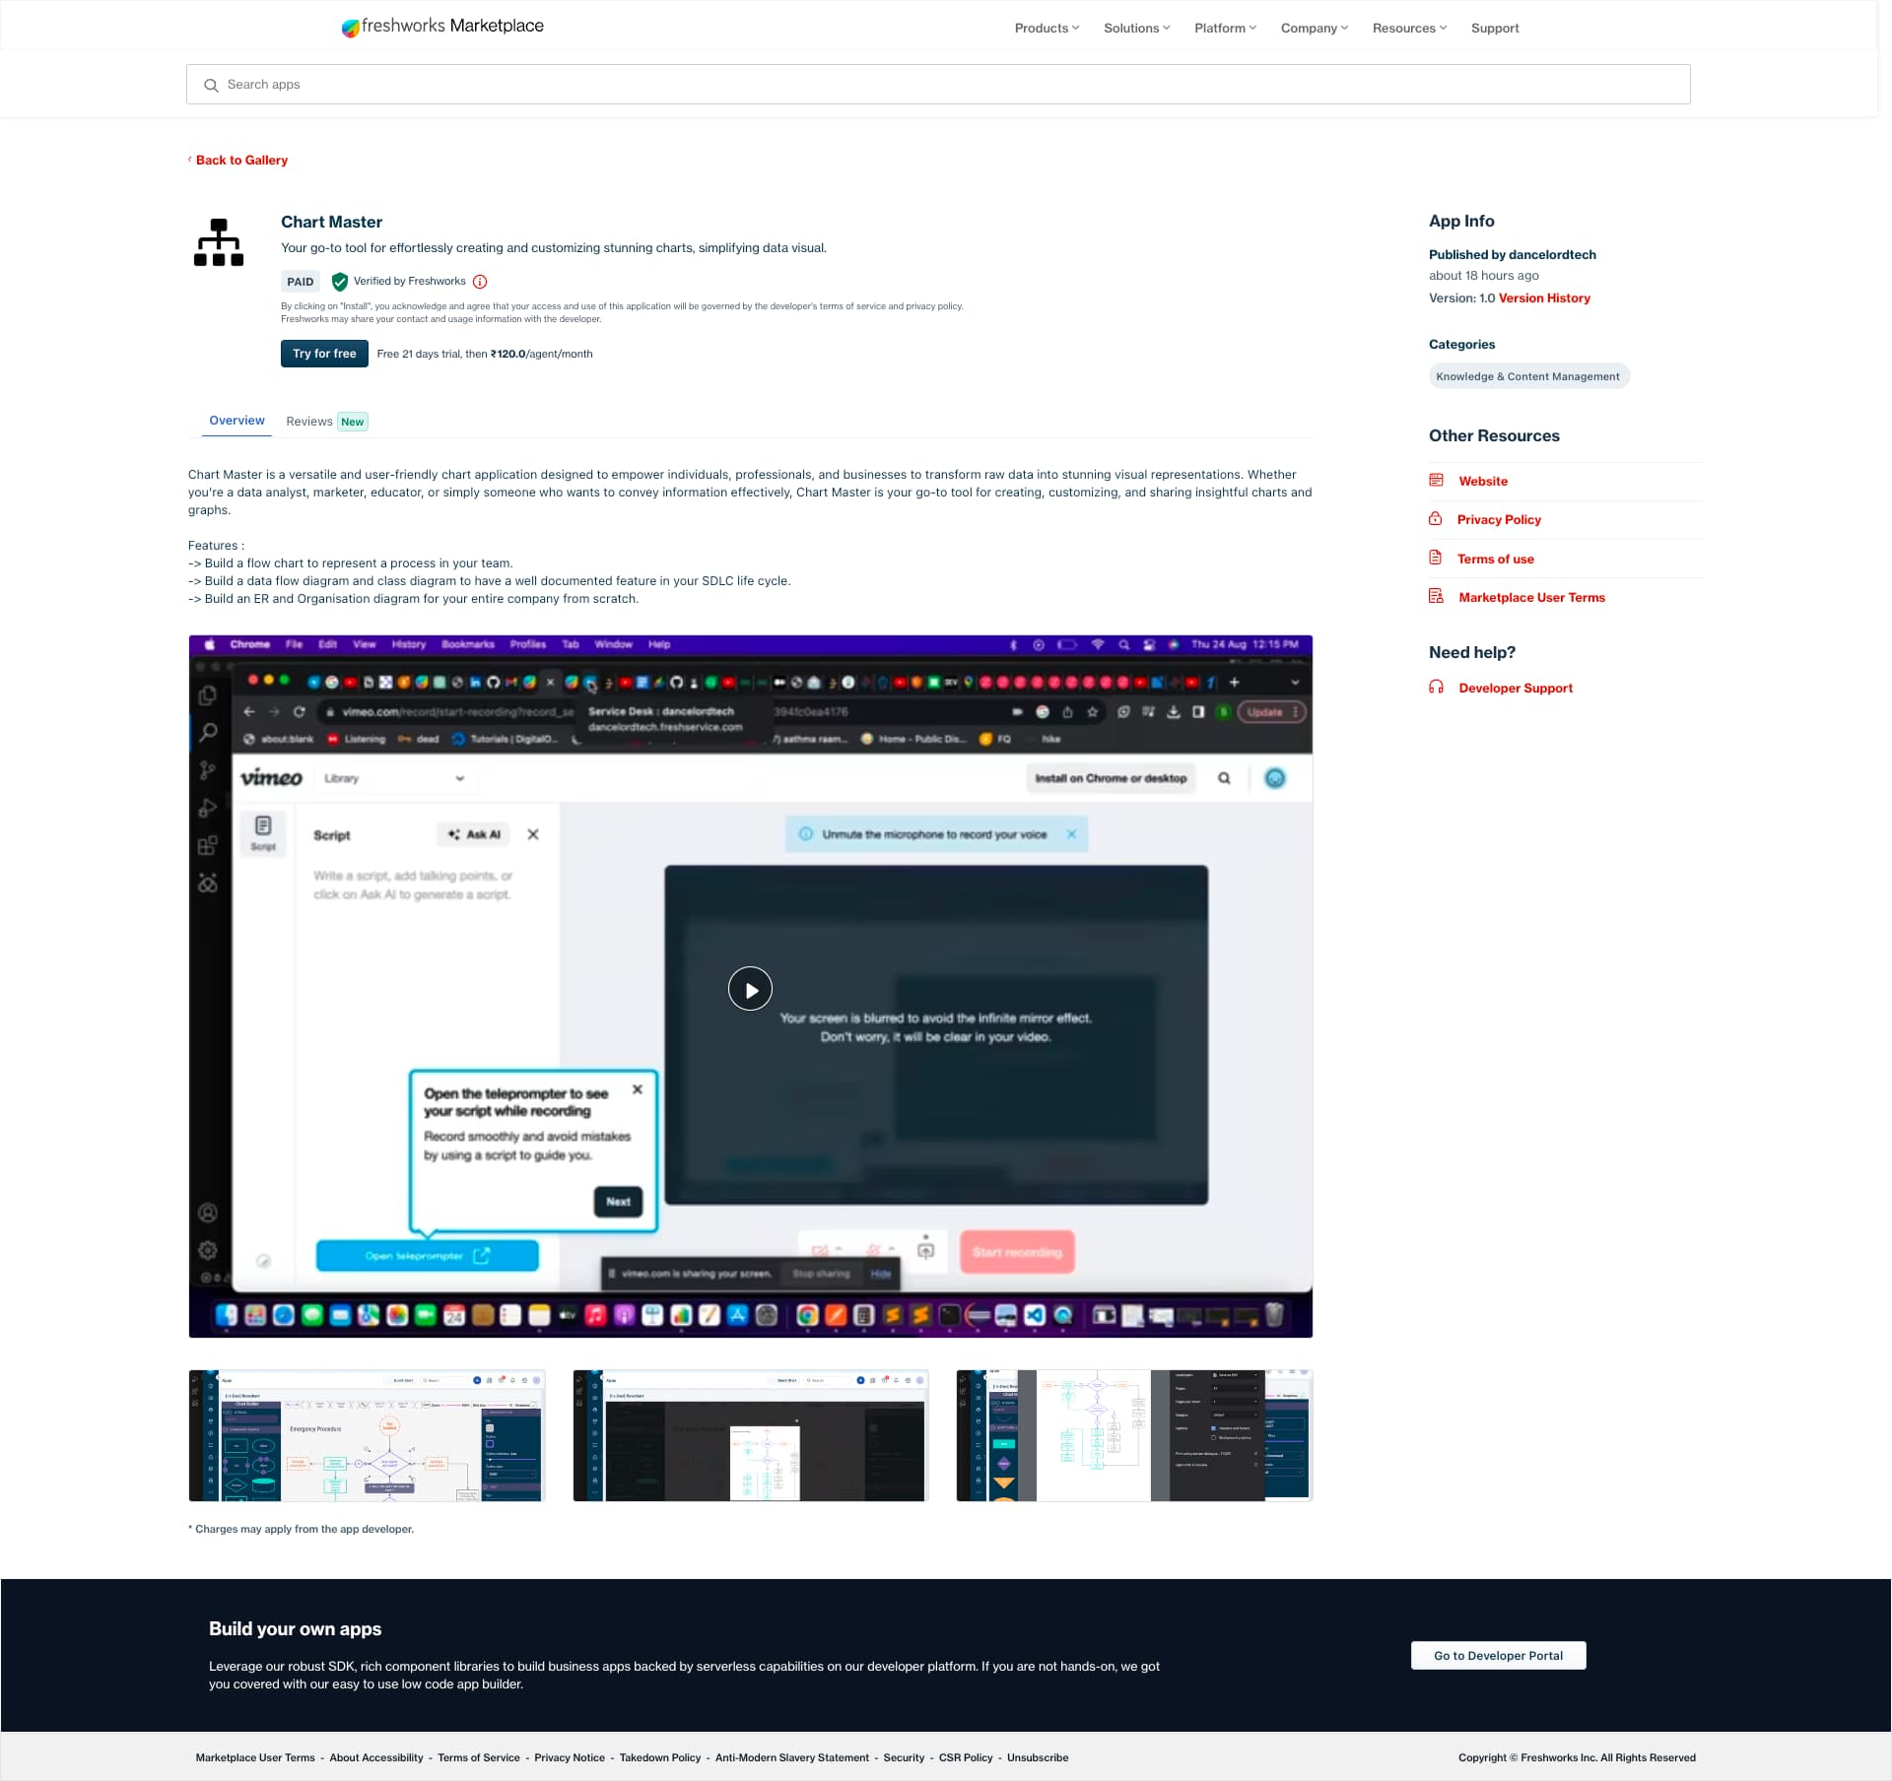This screenshot has height=1781, width=1892.
Task: Click the Chart Master app icon
Action: point(219,242)
